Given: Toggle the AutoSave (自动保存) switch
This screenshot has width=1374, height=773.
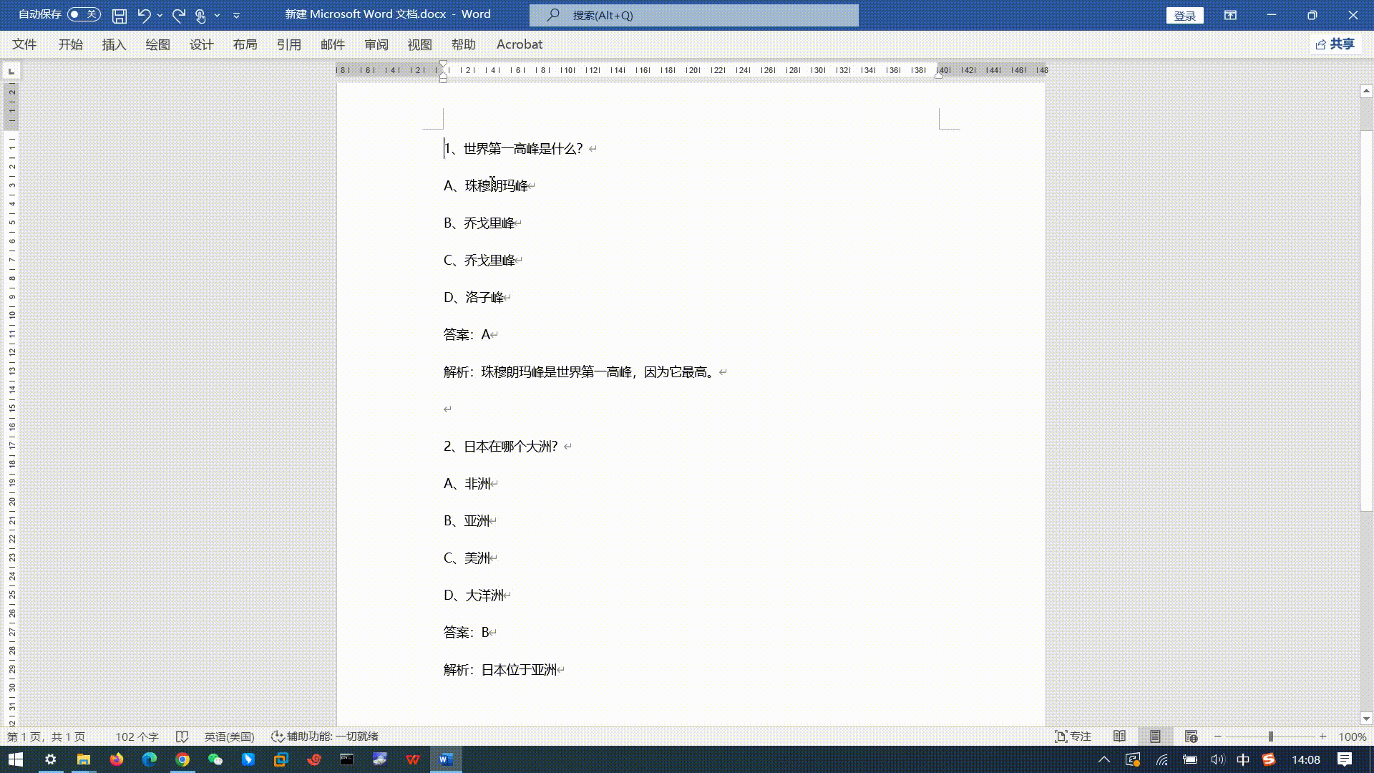Looking at the screenshot, I should [84, 14].
